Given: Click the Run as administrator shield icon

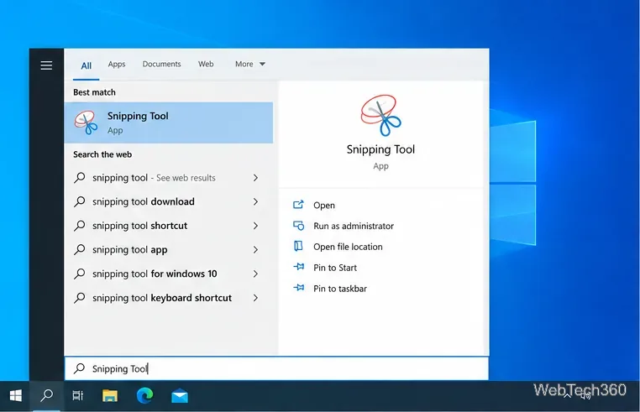Looking at the screenshot, I should click(x=298, y=225).
